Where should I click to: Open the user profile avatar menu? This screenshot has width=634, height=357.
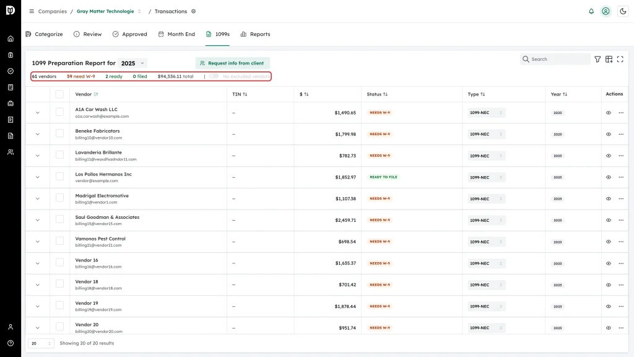pos(606,11)
